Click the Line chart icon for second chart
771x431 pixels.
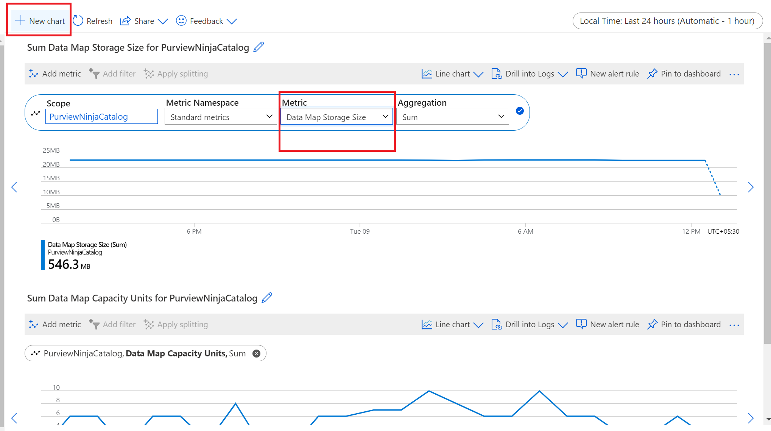coord(427,324)
